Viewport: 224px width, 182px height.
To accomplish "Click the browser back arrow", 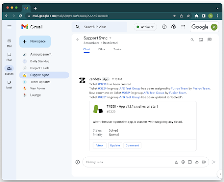I will pyautogui.click(x=7, y=16).
